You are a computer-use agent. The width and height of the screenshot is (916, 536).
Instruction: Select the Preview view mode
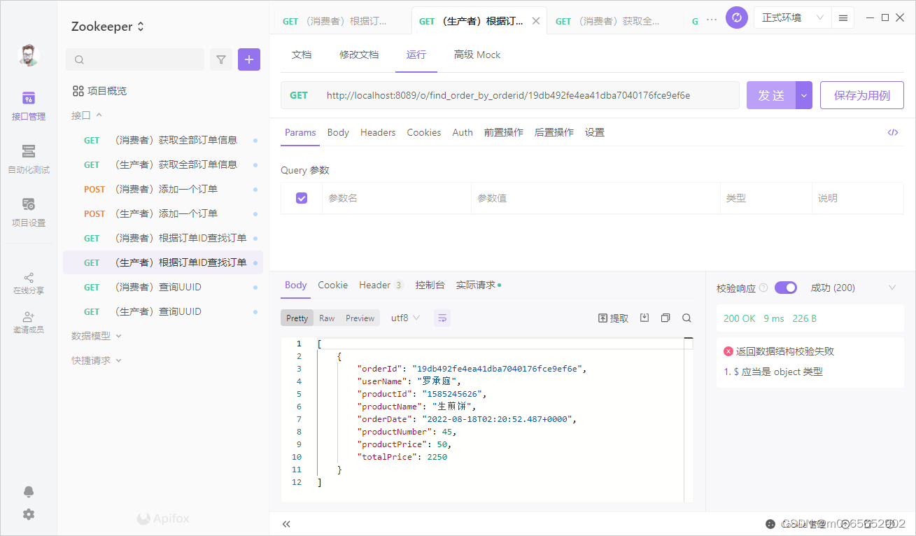tap(360, 318)
